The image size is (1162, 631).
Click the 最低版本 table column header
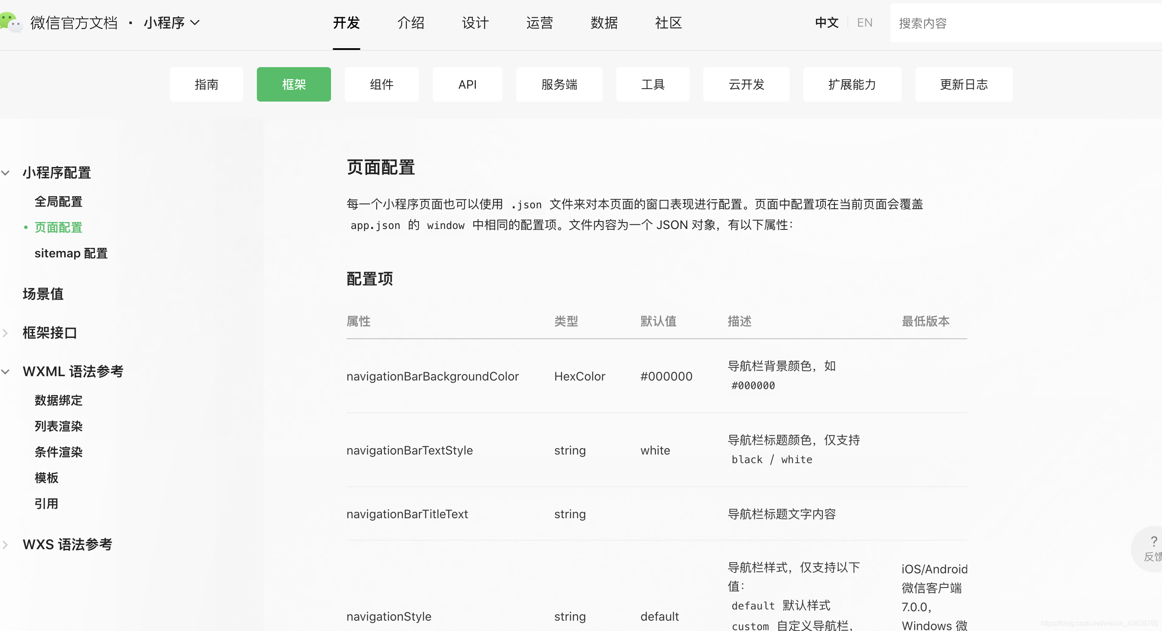[x=926, y=321]
